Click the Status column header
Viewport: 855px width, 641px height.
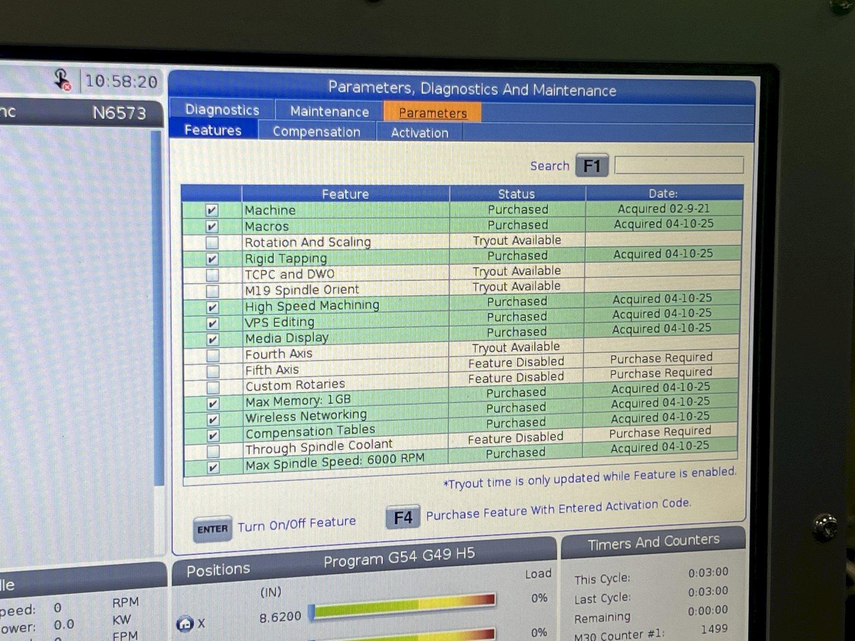pos(517,194)
